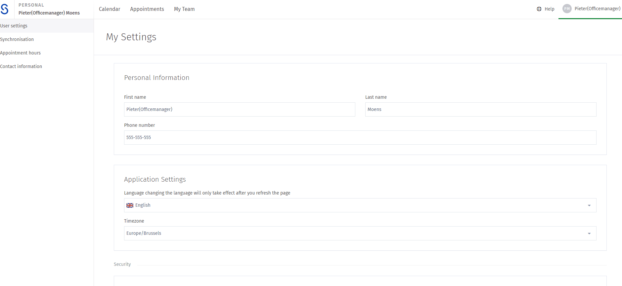Open Contact information in the sidebar
The image size is (622, 286).
point(47,66)
